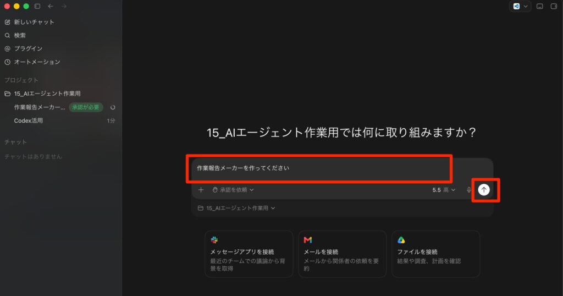Open the メールを接続 card

tap(342, 254)
